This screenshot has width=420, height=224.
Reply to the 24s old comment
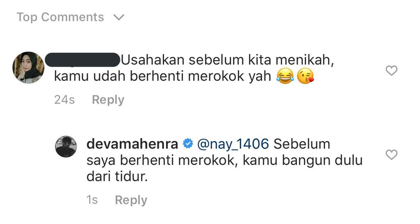coord(108,100)
